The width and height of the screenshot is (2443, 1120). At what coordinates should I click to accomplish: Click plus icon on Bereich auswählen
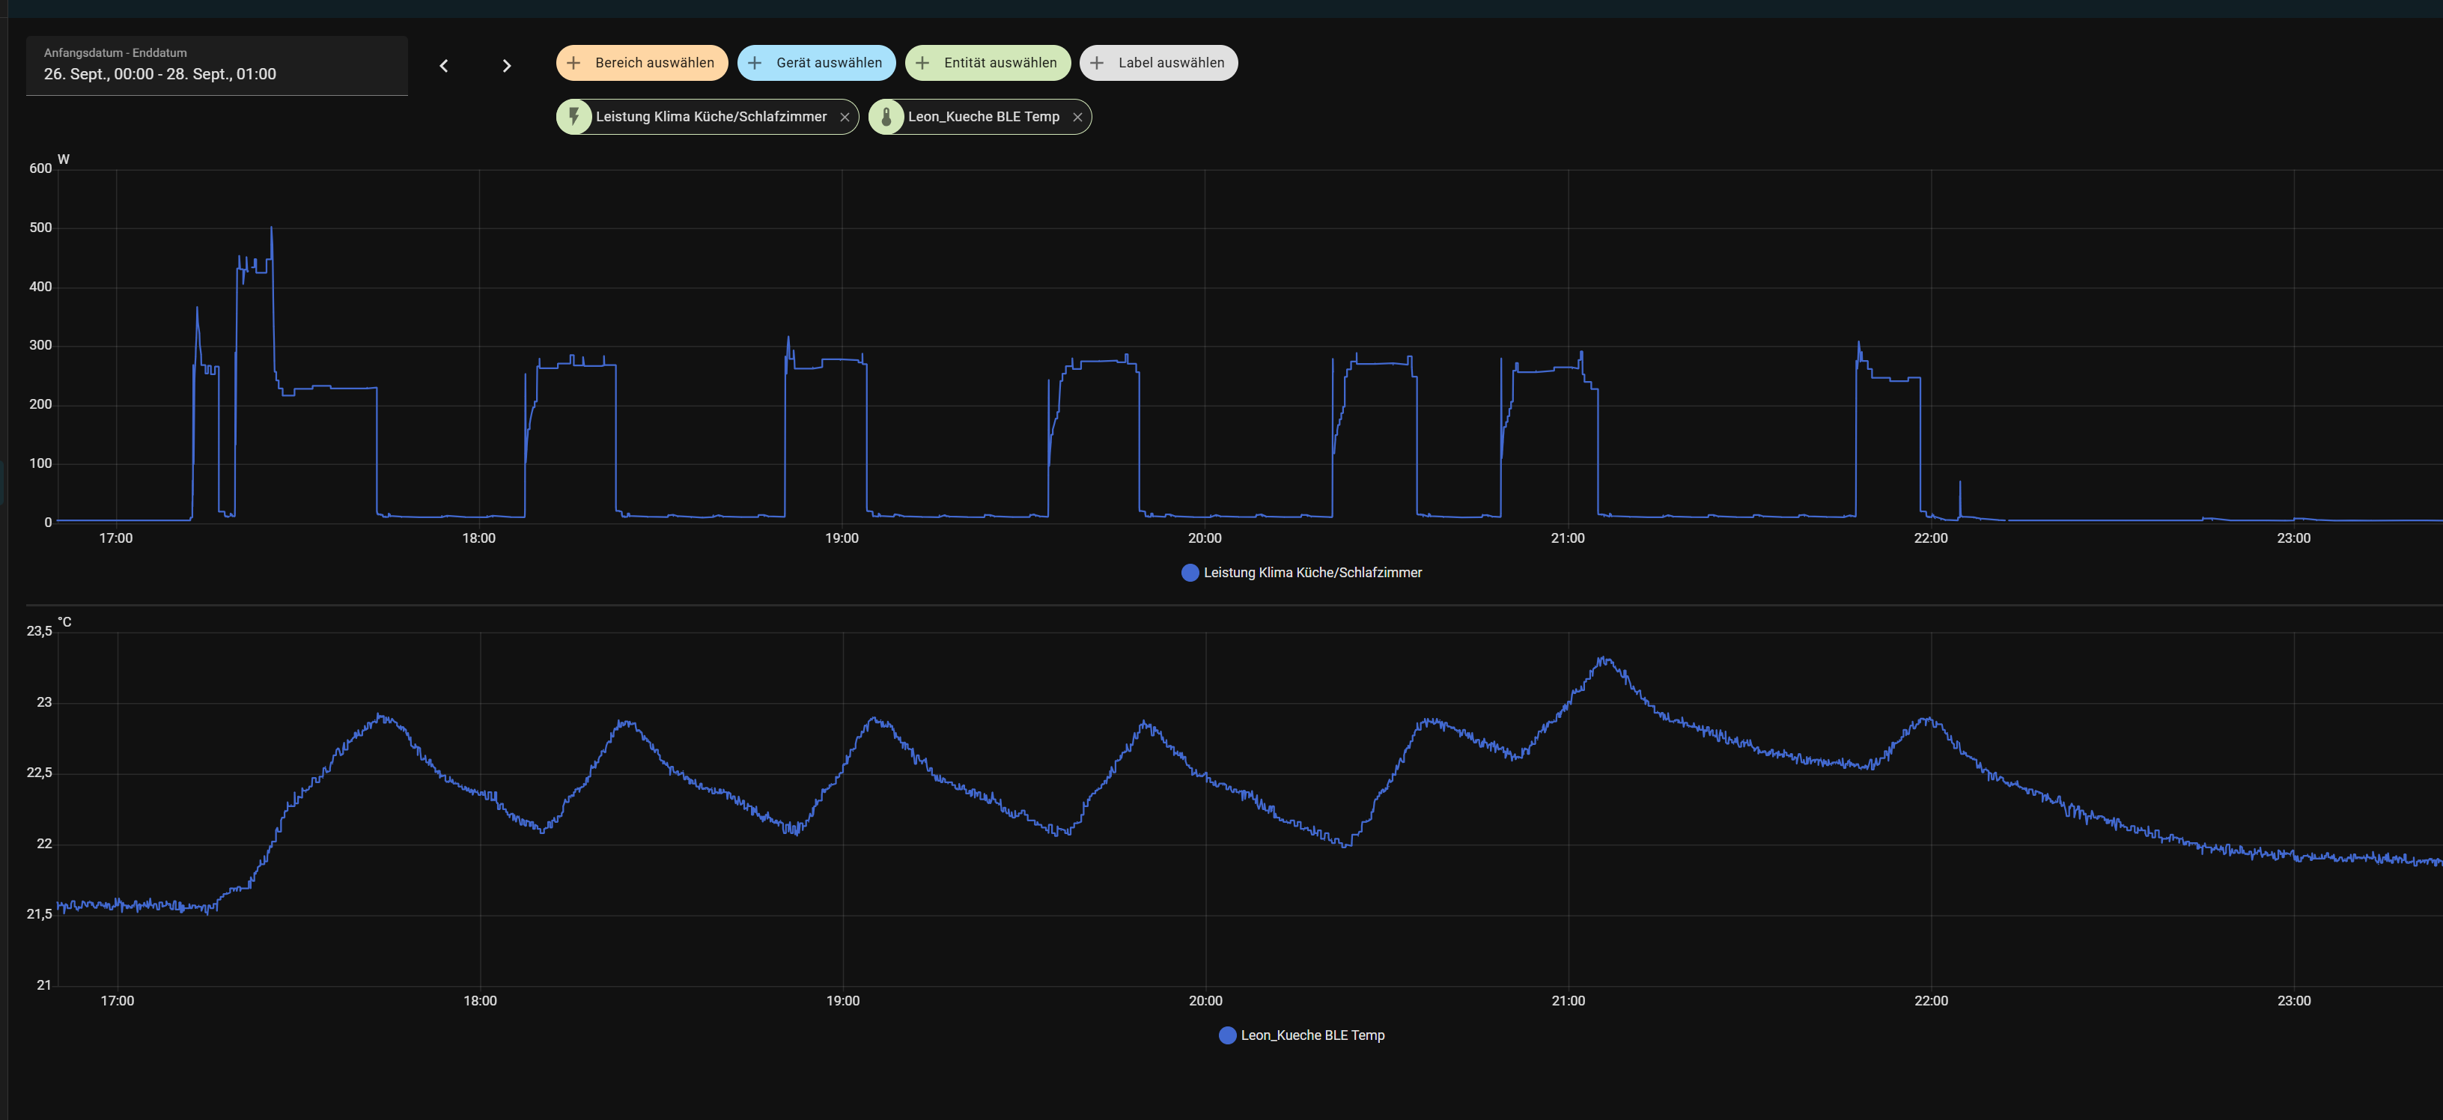pos(574,63)
